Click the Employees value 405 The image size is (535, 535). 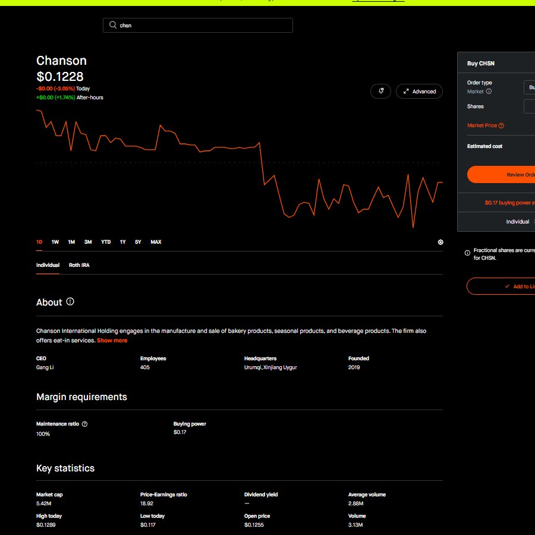tap(144, 367)
